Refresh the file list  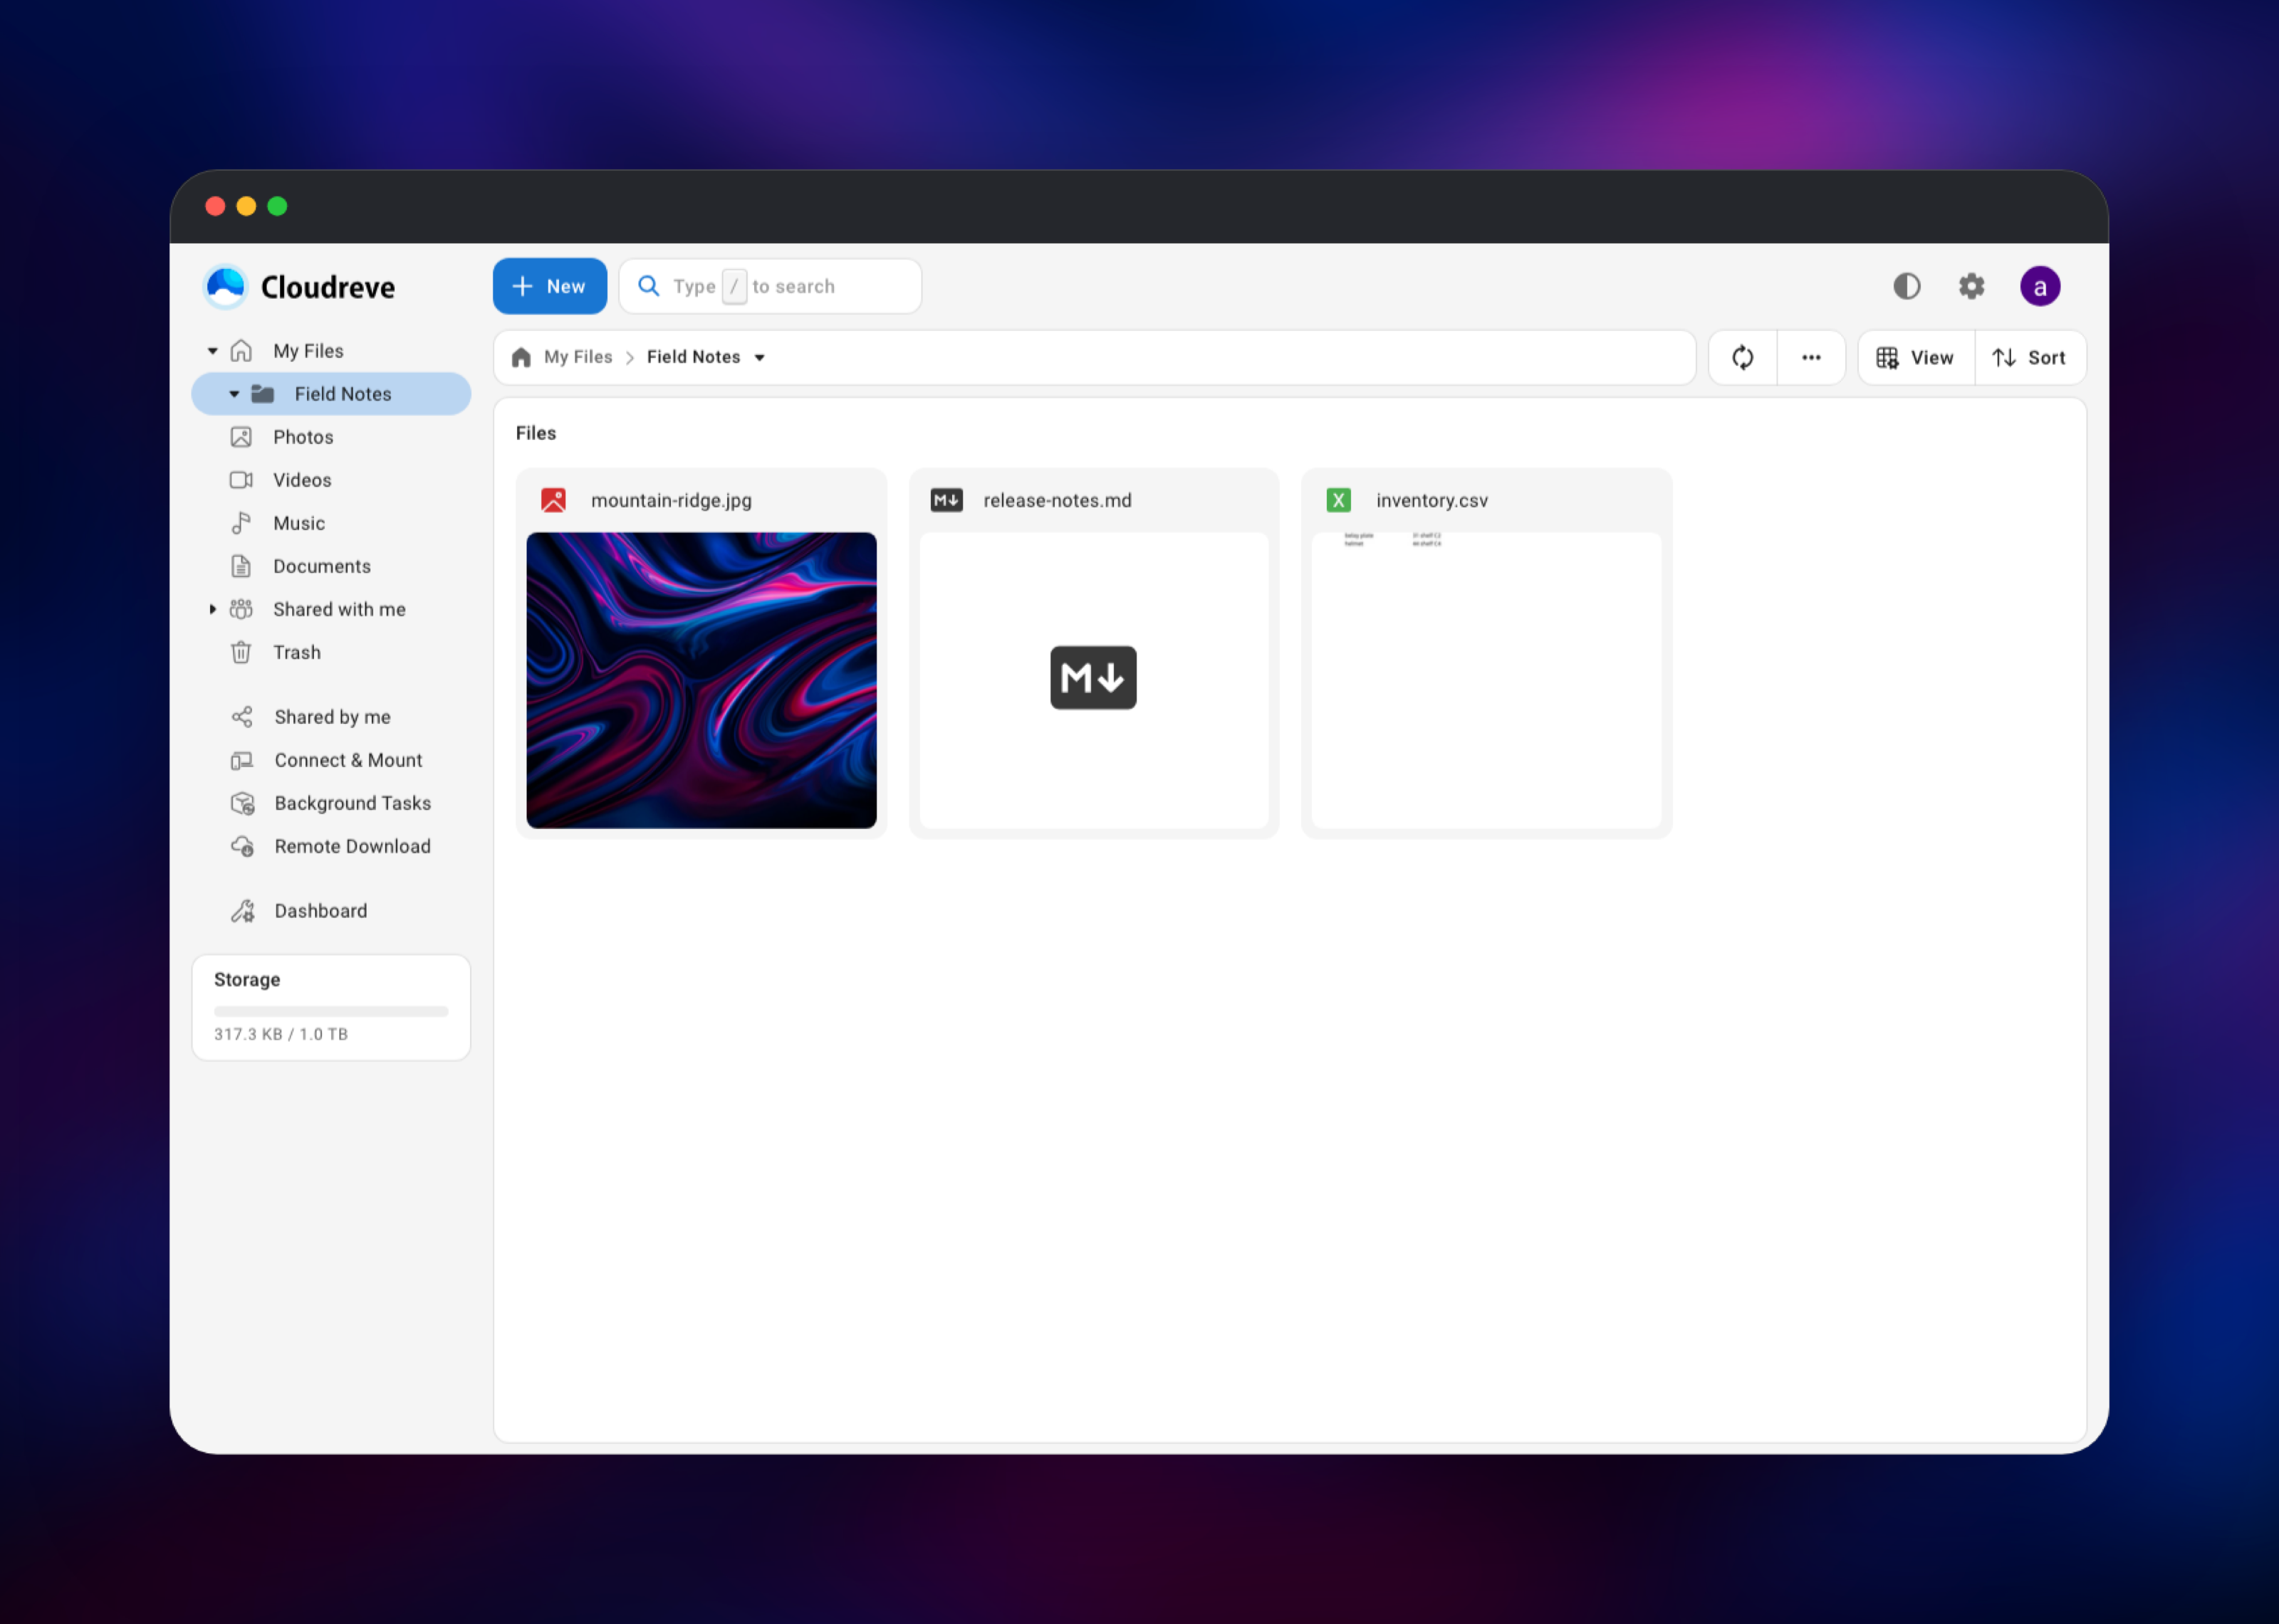(1743, 357)
